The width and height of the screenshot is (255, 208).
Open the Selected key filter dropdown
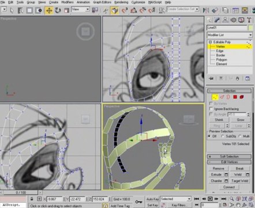point(175,199)
